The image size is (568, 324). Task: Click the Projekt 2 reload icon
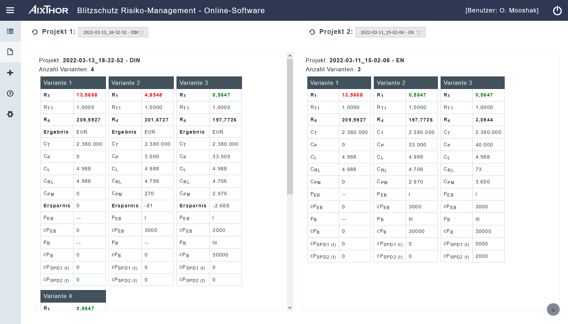point(312,32)
